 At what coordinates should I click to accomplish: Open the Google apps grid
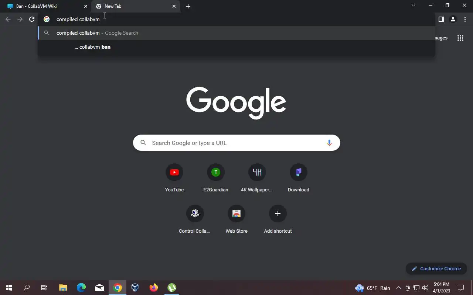tap(460, 38)
